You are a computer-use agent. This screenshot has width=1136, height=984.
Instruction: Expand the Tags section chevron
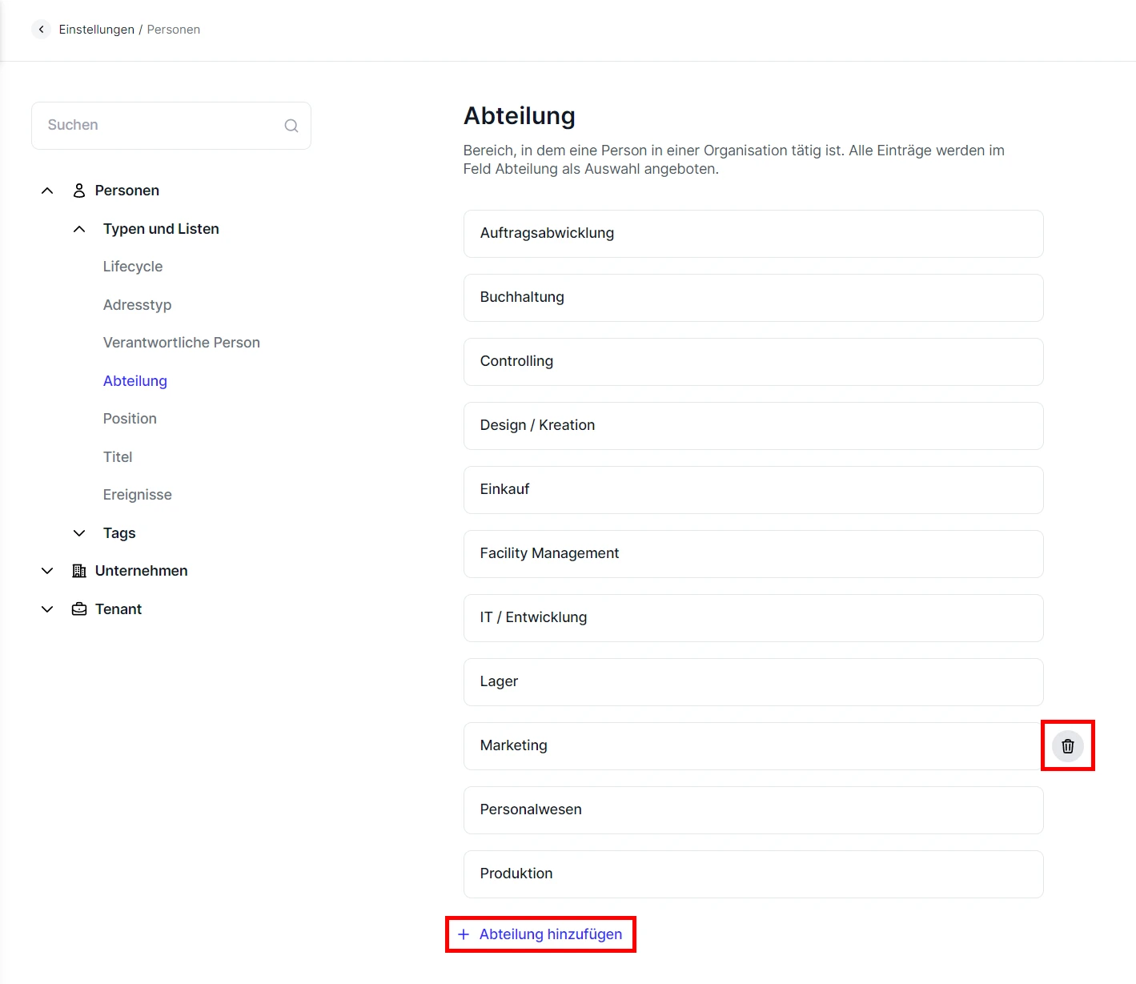(x=79, y=533)
